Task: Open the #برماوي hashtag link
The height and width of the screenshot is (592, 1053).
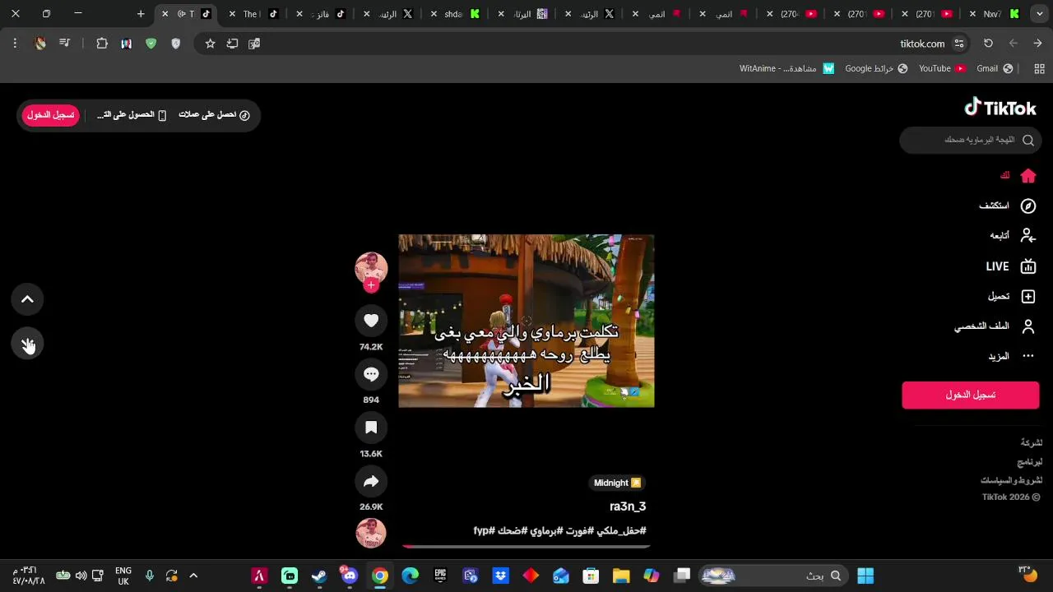Action: [546, 531]
